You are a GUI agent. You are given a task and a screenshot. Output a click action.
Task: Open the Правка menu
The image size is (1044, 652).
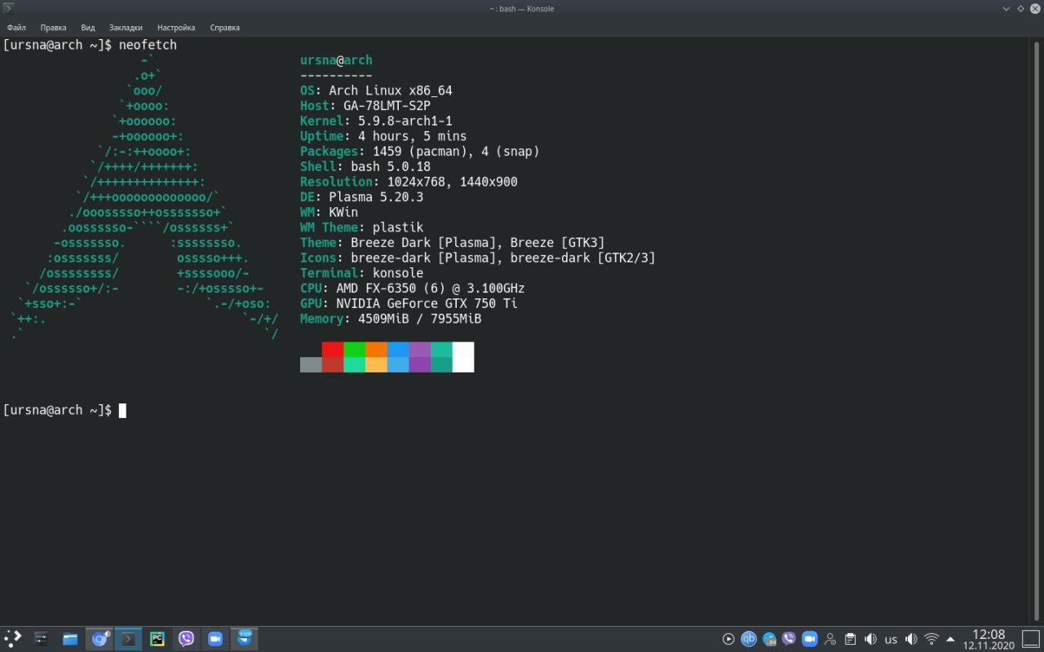click(x=54, y=28)
